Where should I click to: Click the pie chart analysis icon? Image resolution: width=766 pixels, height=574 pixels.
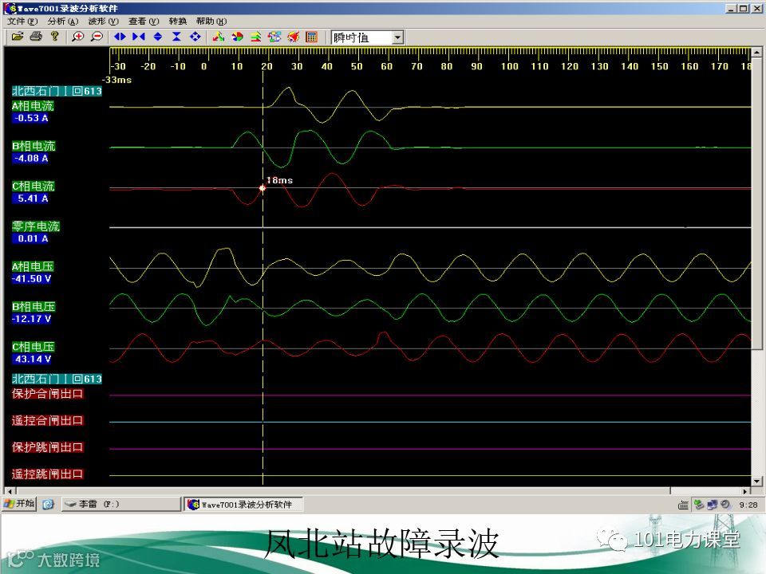point(237,37)
